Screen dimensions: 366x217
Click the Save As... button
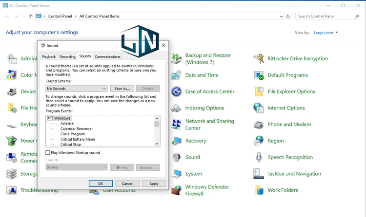tap(122, 89)
